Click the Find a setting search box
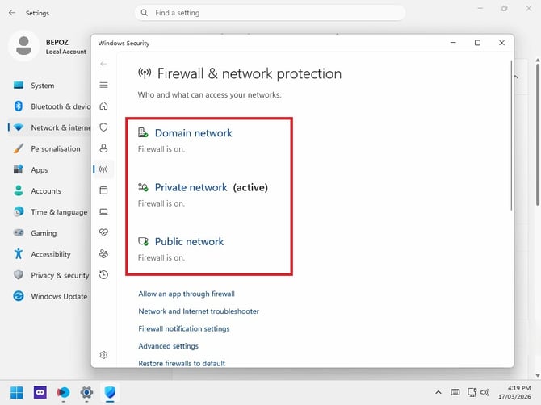This screenshot has width=541, height=405. pos(270,13)
